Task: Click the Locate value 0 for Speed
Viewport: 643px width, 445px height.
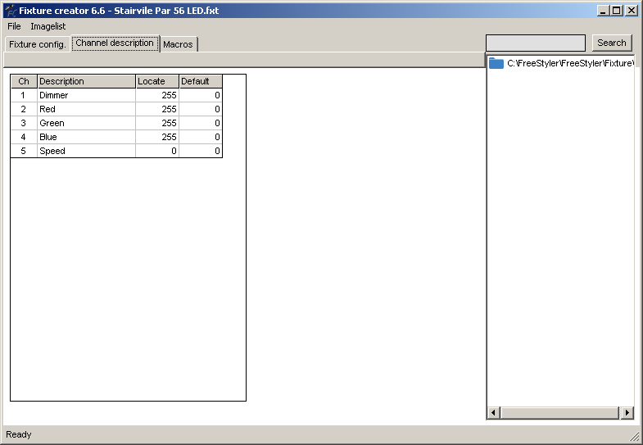Action: click(x=157, y=151)
